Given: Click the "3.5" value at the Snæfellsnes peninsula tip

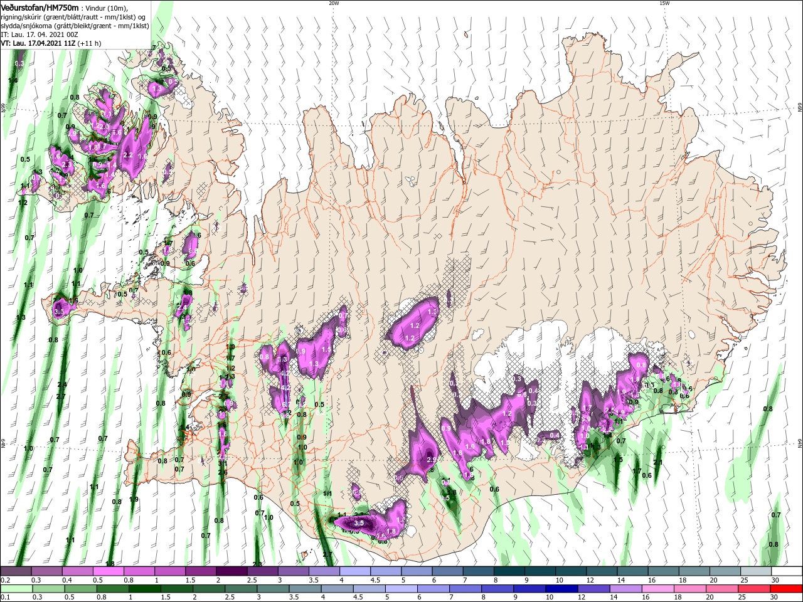Looking at the screenshot, I should pos(60,310).
